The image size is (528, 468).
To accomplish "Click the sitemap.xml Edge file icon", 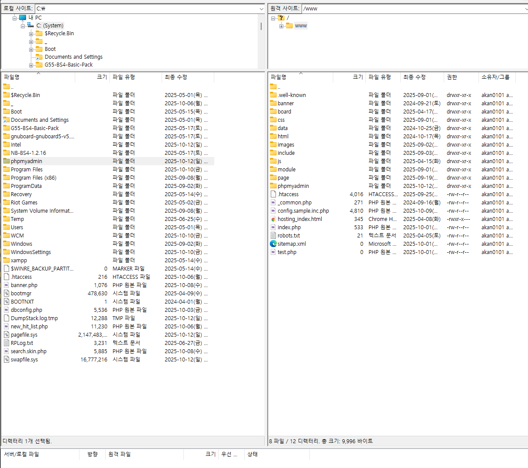I will click(x=273, y=244).
